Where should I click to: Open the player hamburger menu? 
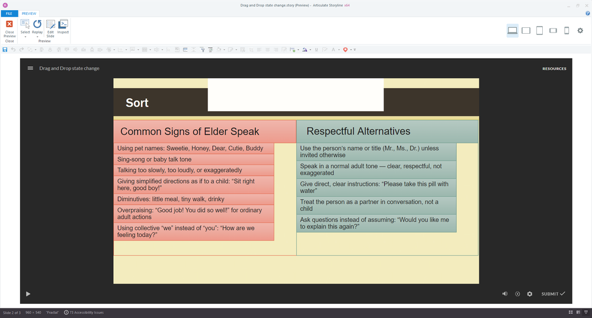pyautogui.click(x=30, y=68)
